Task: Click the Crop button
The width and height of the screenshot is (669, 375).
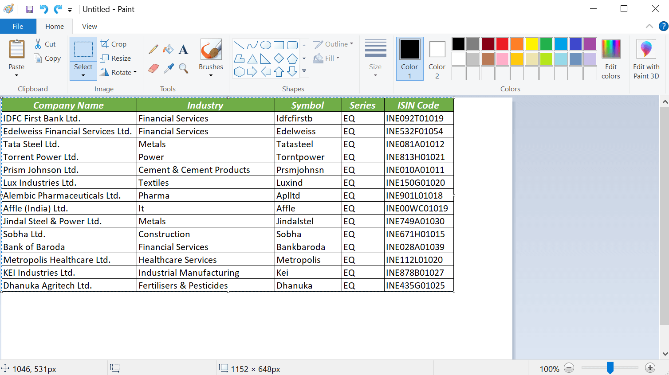Action: 114,44
